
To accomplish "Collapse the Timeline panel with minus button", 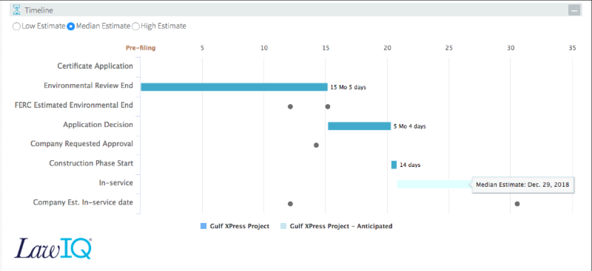I will click(x=574, y=10).
